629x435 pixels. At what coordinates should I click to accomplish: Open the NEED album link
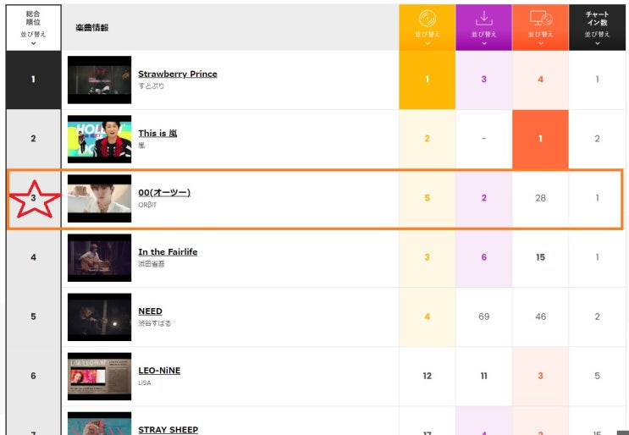(151, 311)
